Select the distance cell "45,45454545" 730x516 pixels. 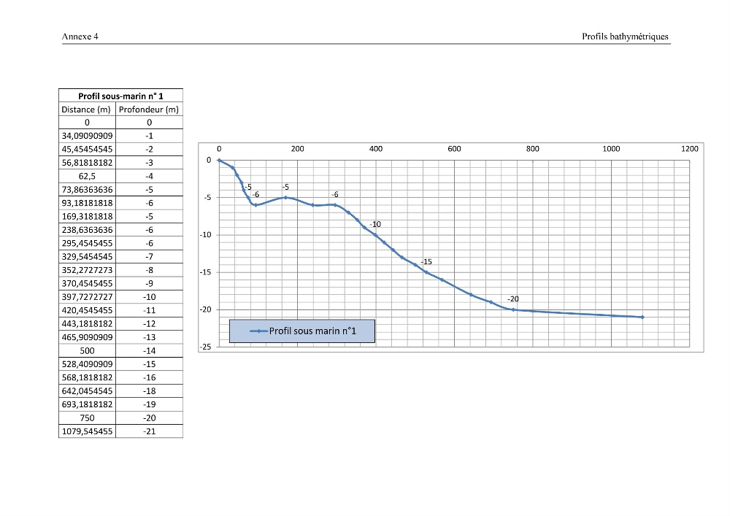coord(87,150)
